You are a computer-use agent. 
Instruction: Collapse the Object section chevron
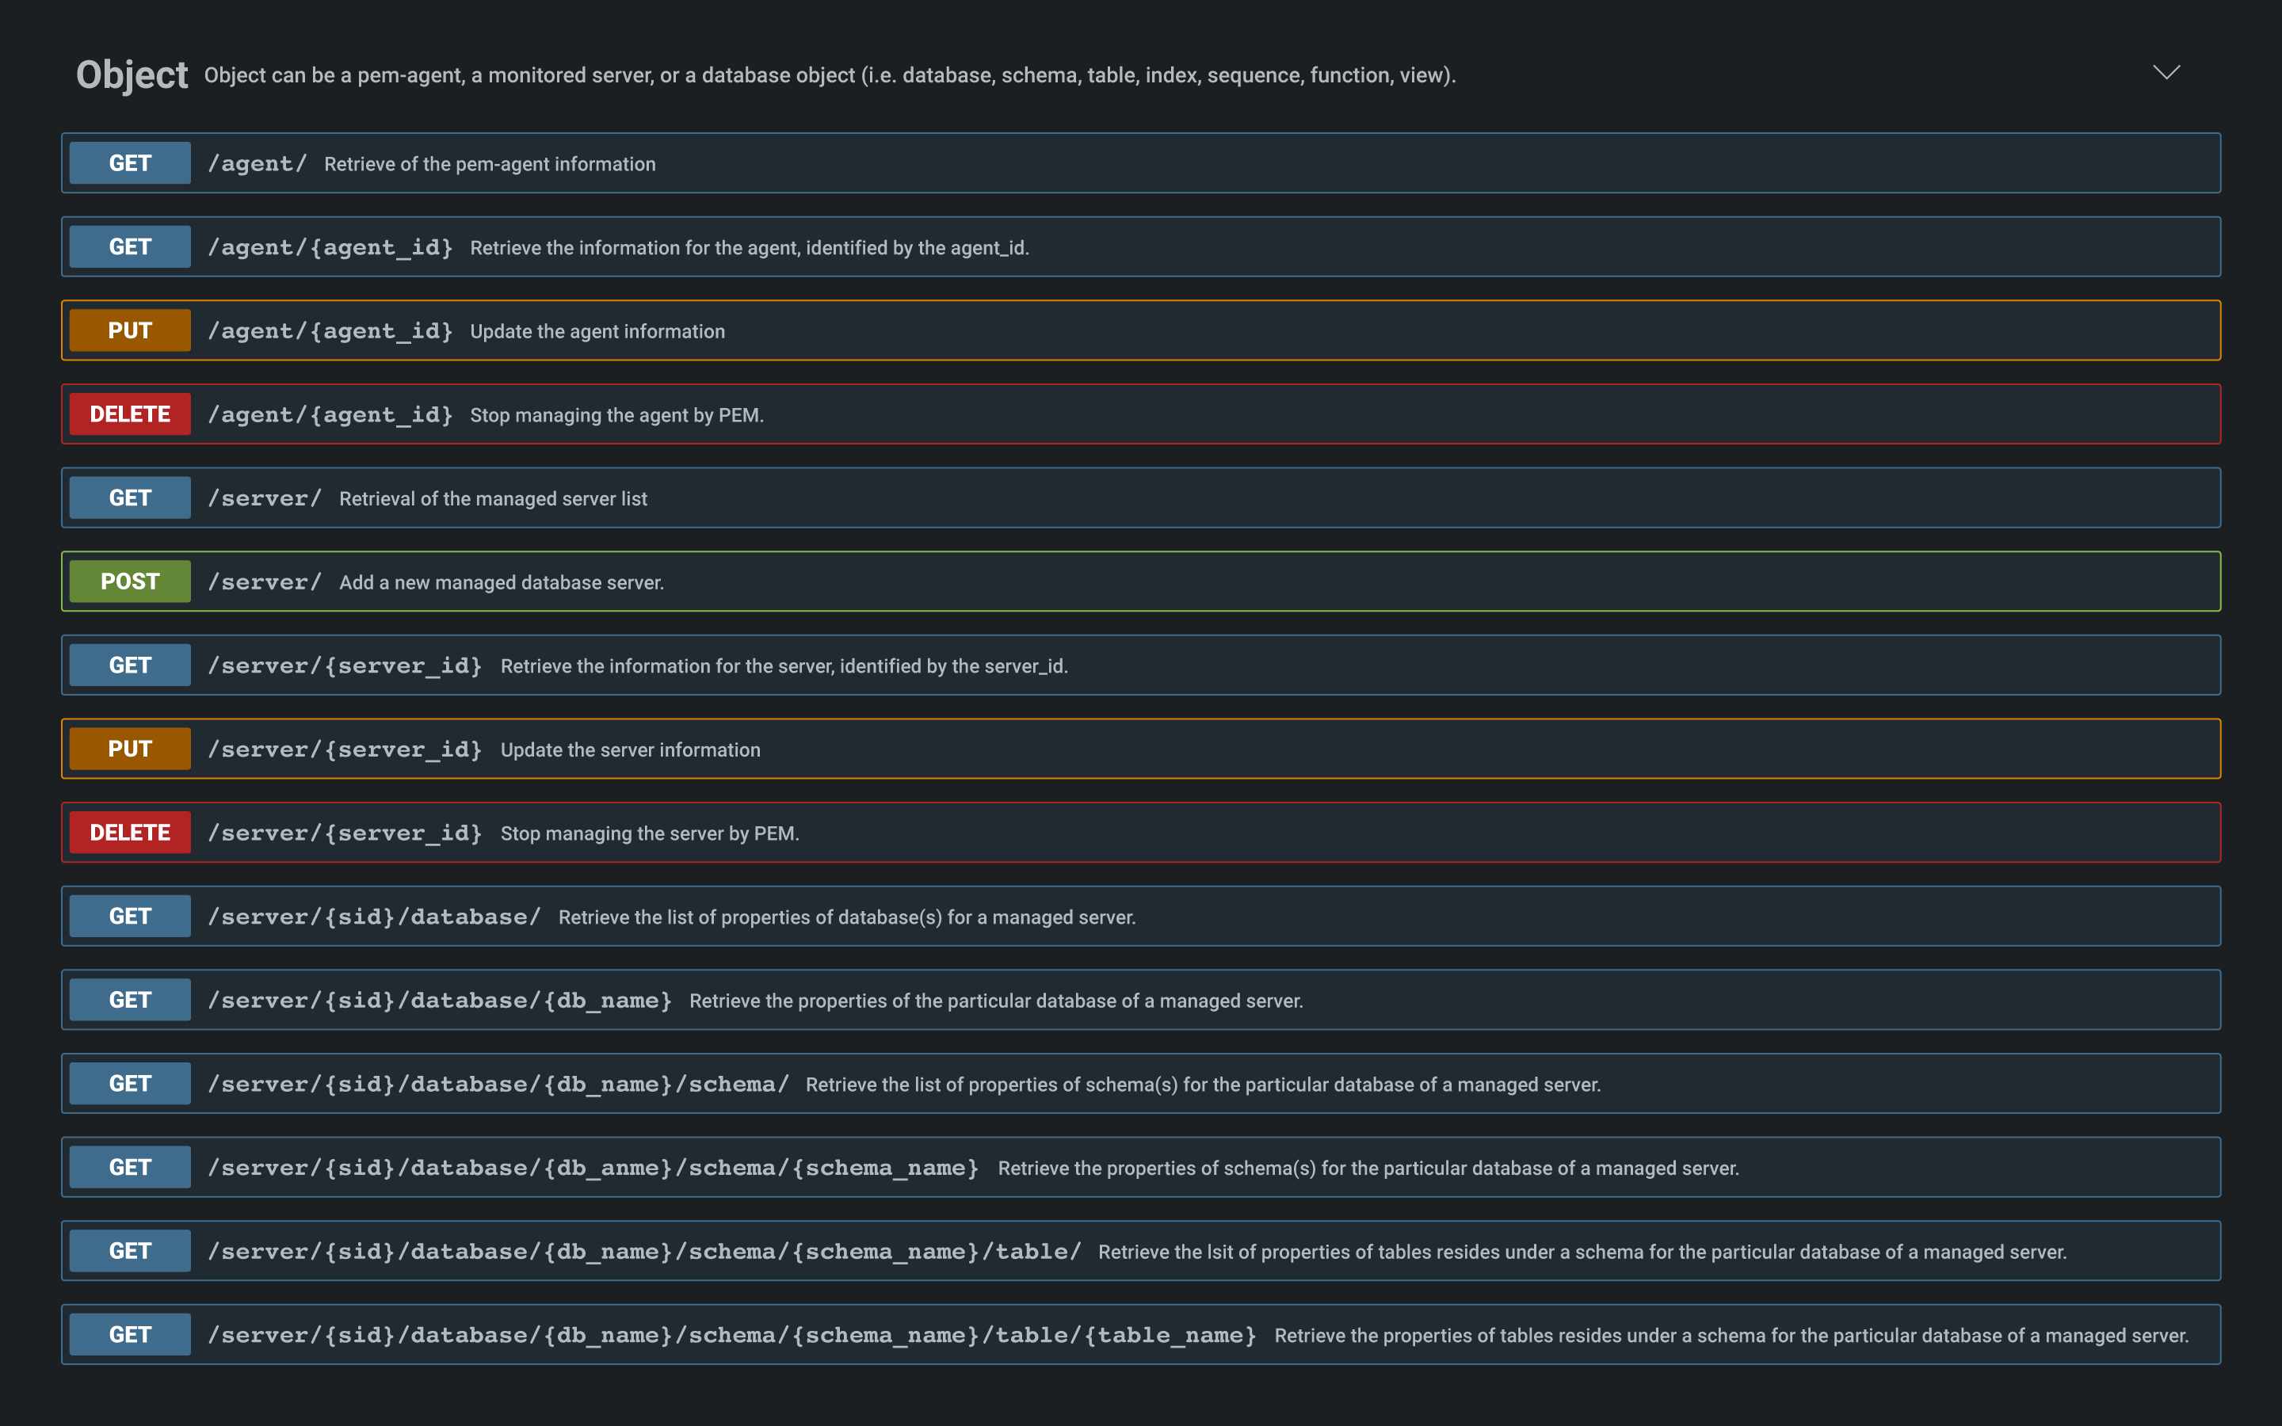coord(2166,73)
